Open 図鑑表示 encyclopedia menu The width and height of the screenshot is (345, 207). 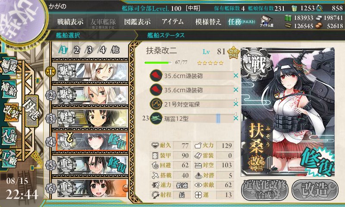click(x=137, y=22)
